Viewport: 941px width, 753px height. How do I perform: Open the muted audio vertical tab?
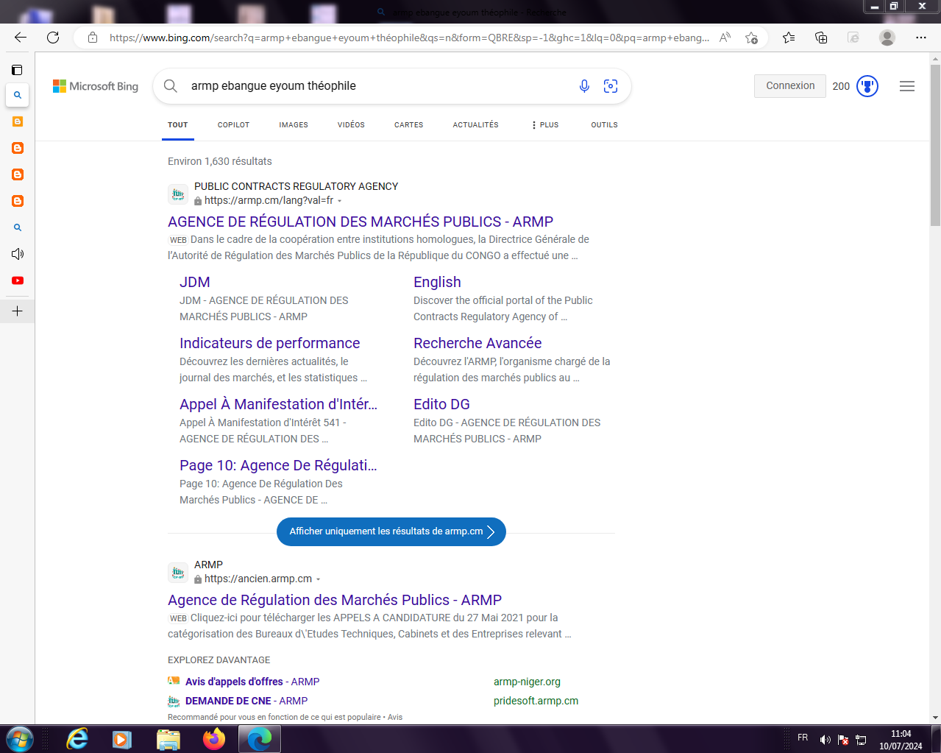(18, 254)
